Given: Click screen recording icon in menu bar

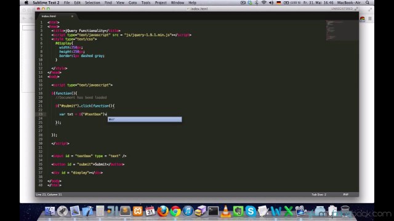Looking at the screenshot, I should click(243, 2).
